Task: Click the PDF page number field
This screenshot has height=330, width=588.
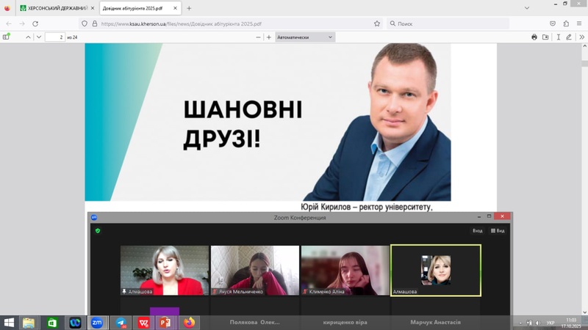Action: 54,37
